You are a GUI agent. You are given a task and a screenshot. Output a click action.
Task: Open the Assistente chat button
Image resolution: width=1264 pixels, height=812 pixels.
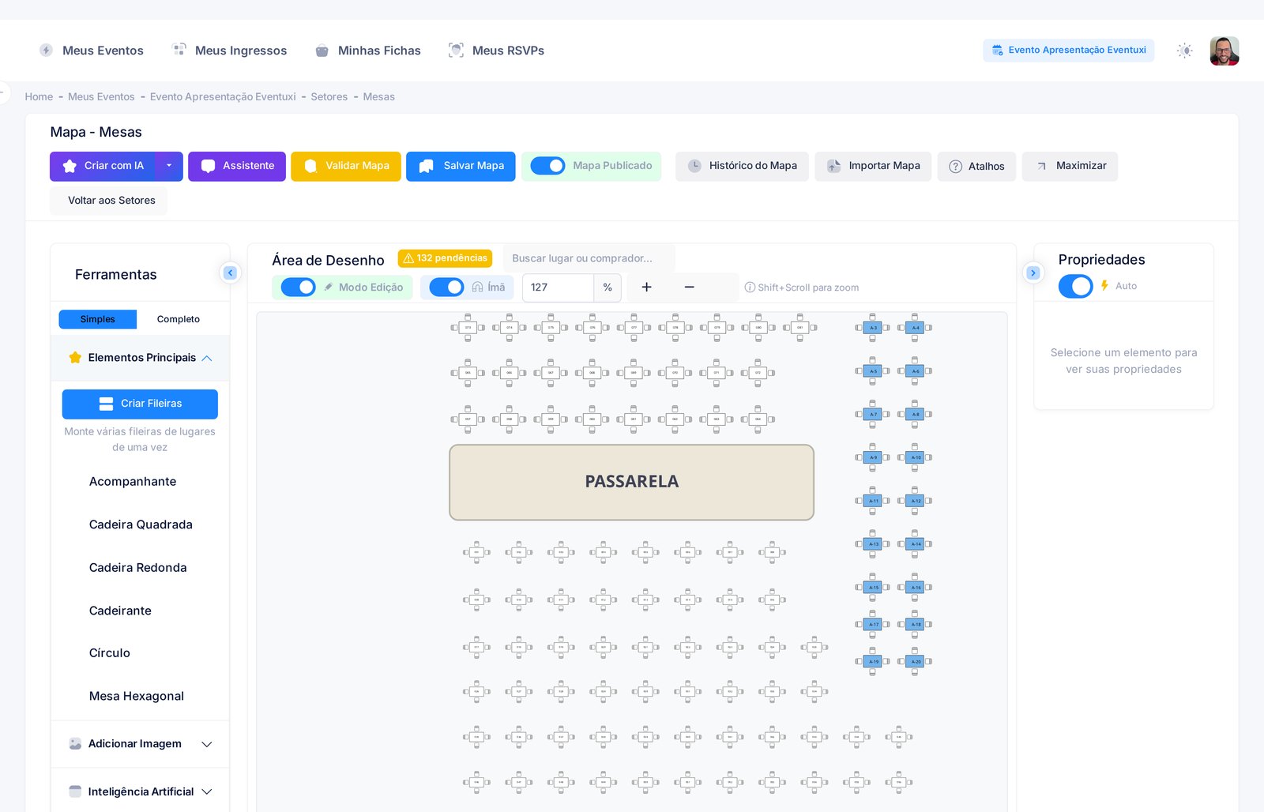[237, 166]
